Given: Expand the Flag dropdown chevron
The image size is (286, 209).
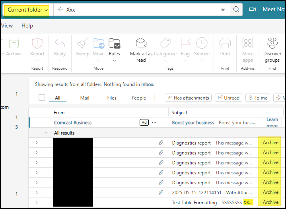Looking at the screenshot, I should coord(185,61).
